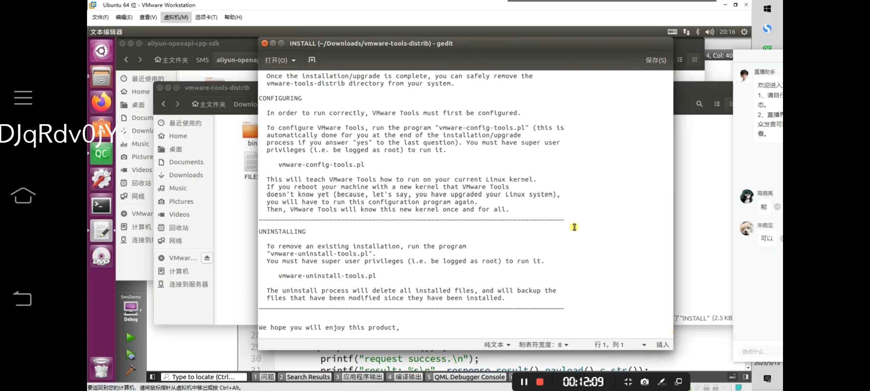Open Downloads in the file manager sidebar

pyautogui.click(x=186, y=175)
